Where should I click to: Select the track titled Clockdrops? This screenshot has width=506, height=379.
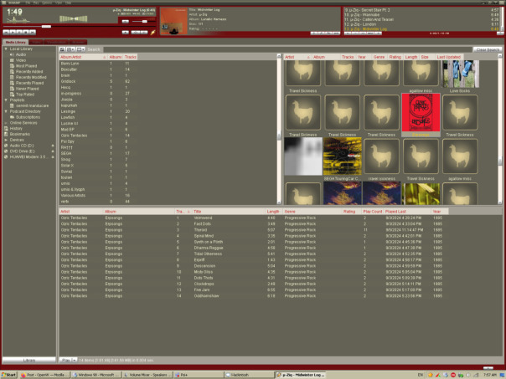pyautogui.click(x=204, y=284)
